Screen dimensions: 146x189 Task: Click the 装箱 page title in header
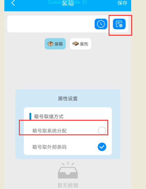coord(68,3)
